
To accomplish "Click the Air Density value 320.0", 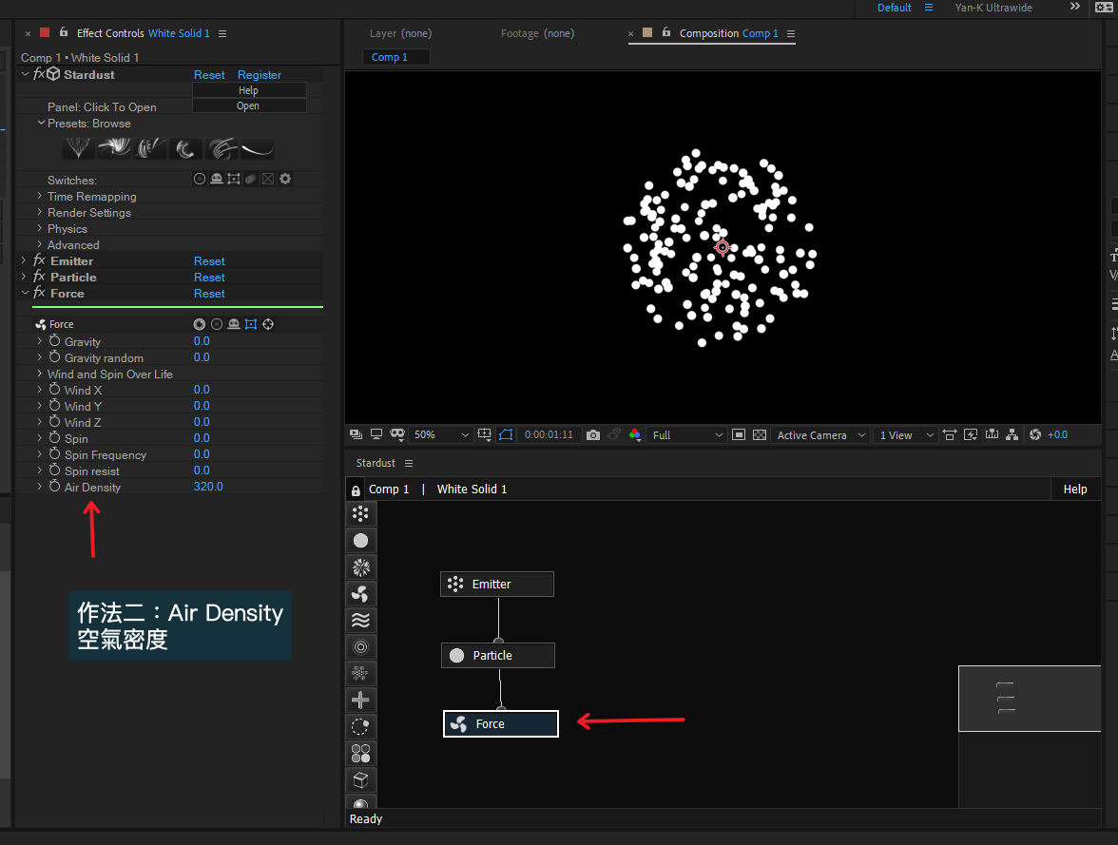I will (208, 487).
